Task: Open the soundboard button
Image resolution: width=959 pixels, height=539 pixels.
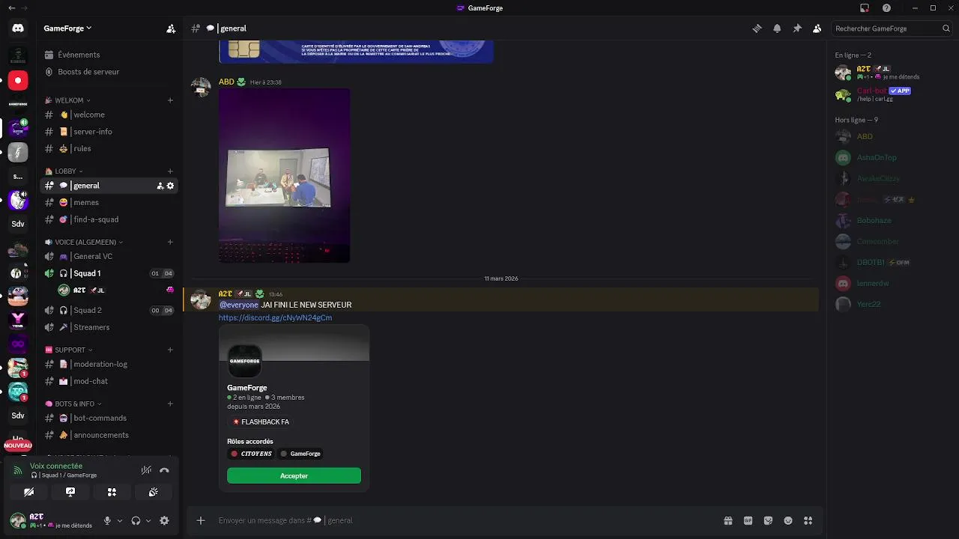Action: (x=153, y=492)
